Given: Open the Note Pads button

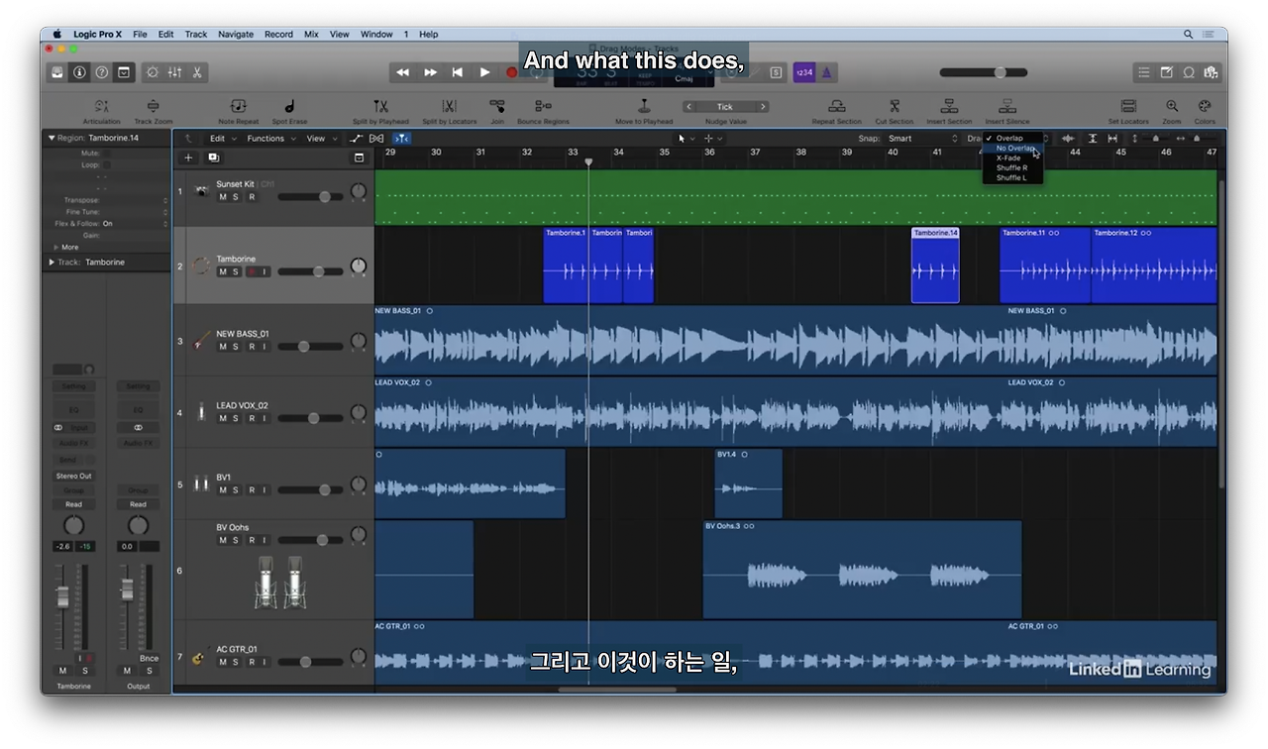Looking at the screenshot, I should (x=1166, y=72).
